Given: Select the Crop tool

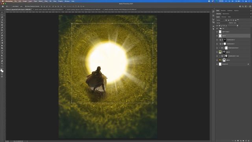Looking at the screenshot, I should point(2,22).
